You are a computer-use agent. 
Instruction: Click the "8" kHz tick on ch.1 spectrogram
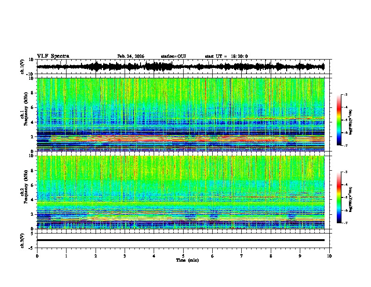point(32,93)
